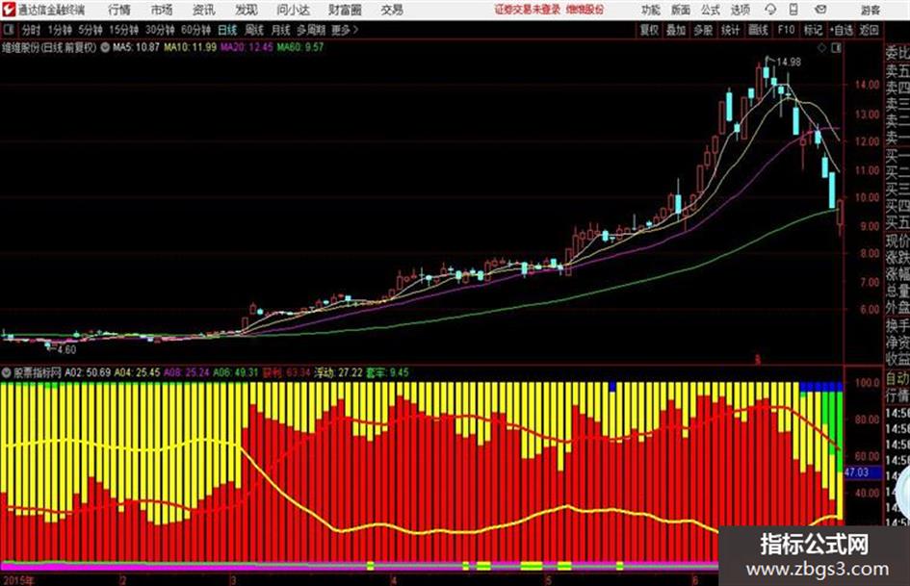The height and width of the screenshot is (586, 910).
Task: Switch to the 15分钟 period tab
Action: pyautogui.click(x=124, y=30)
